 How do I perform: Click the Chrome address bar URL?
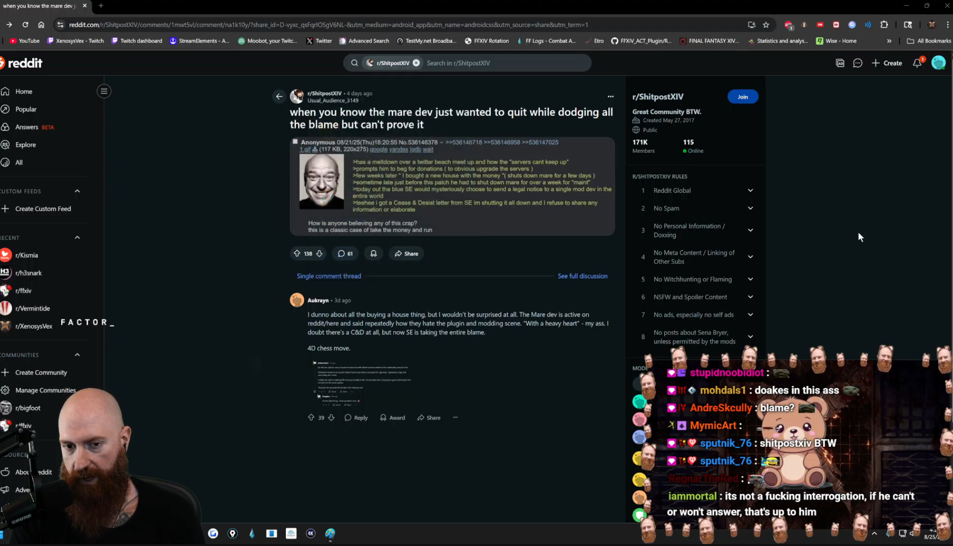[328, 25]
